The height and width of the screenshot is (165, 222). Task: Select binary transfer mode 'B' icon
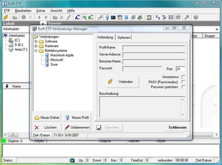point(91,17)
